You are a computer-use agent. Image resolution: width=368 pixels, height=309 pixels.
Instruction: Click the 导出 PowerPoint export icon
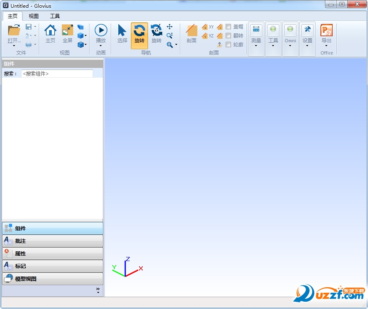pyautogui.click(x=327, y=30)
